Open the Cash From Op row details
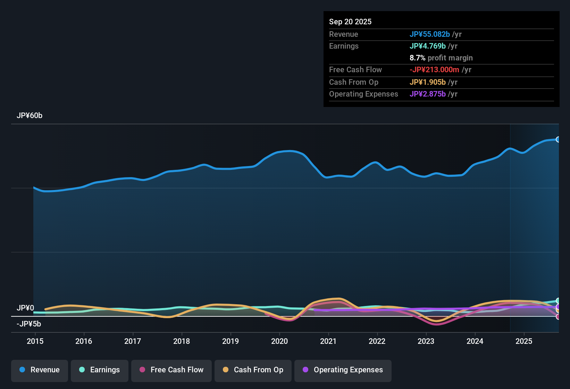 (354, 82)
